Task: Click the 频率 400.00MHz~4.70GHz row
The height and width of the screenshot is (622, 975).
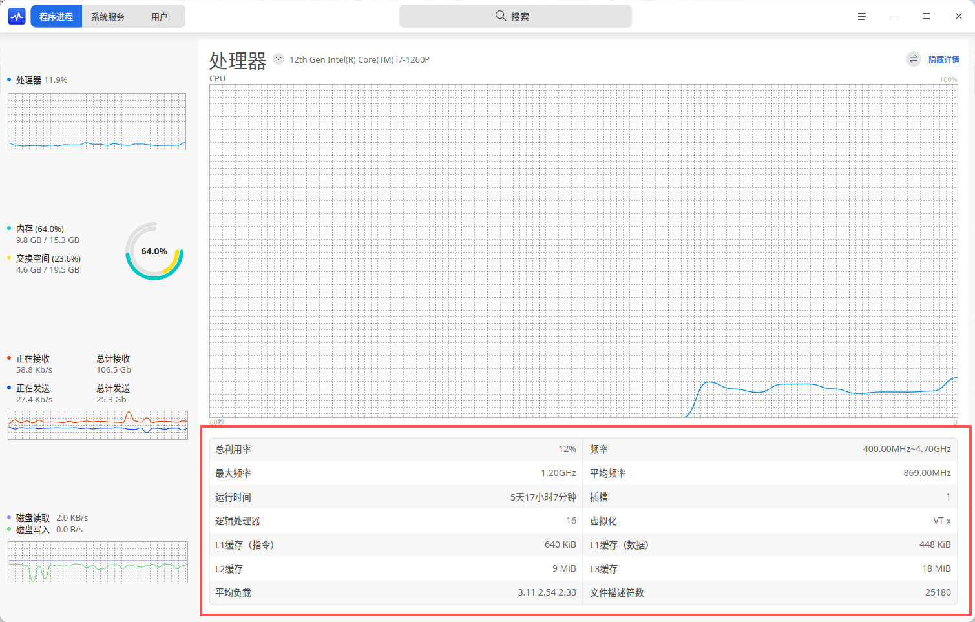Action: pos(770,449)
